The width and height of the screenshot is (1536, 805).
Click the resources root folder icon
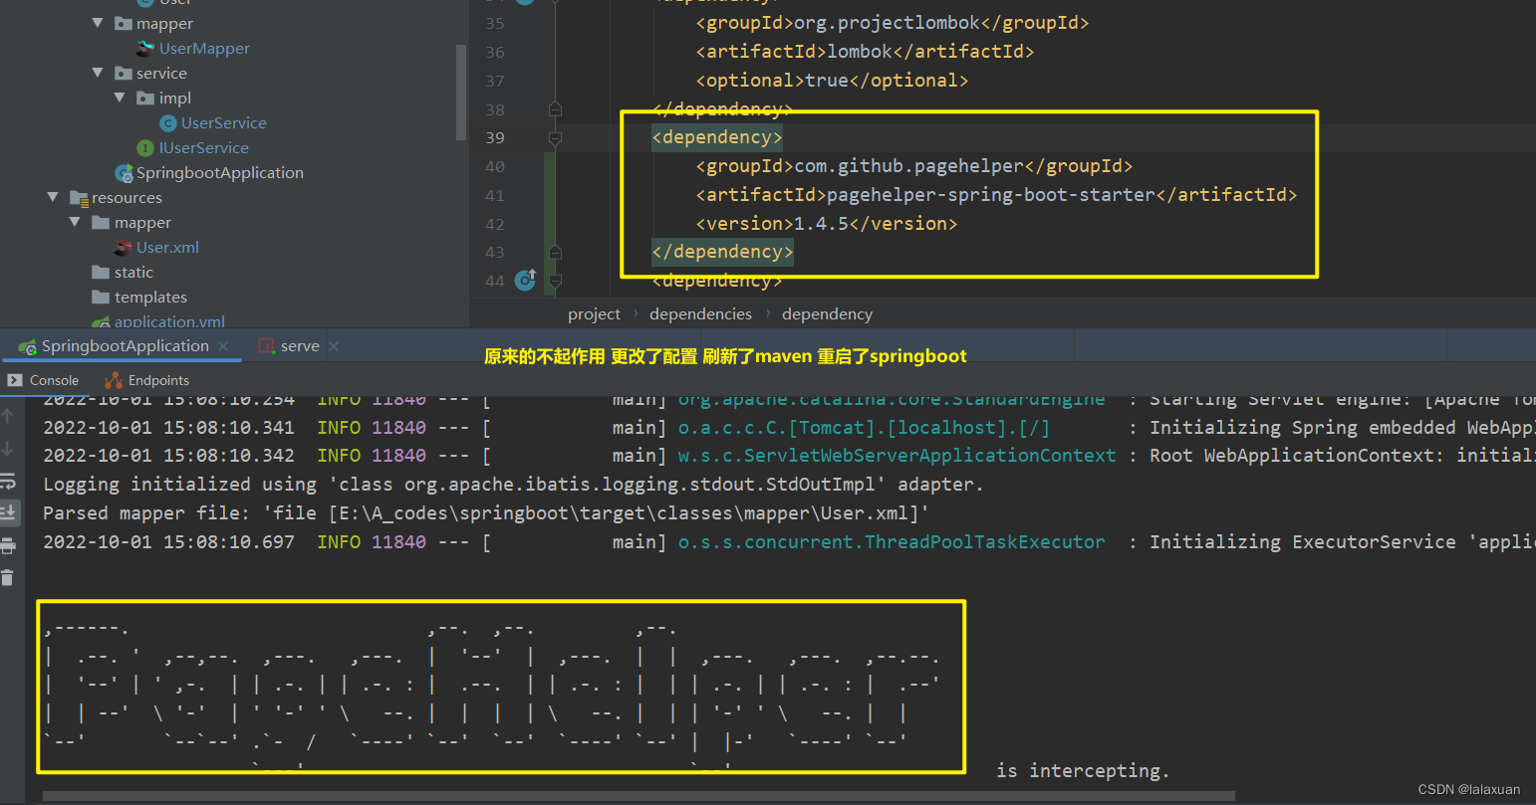coord(80,198)
